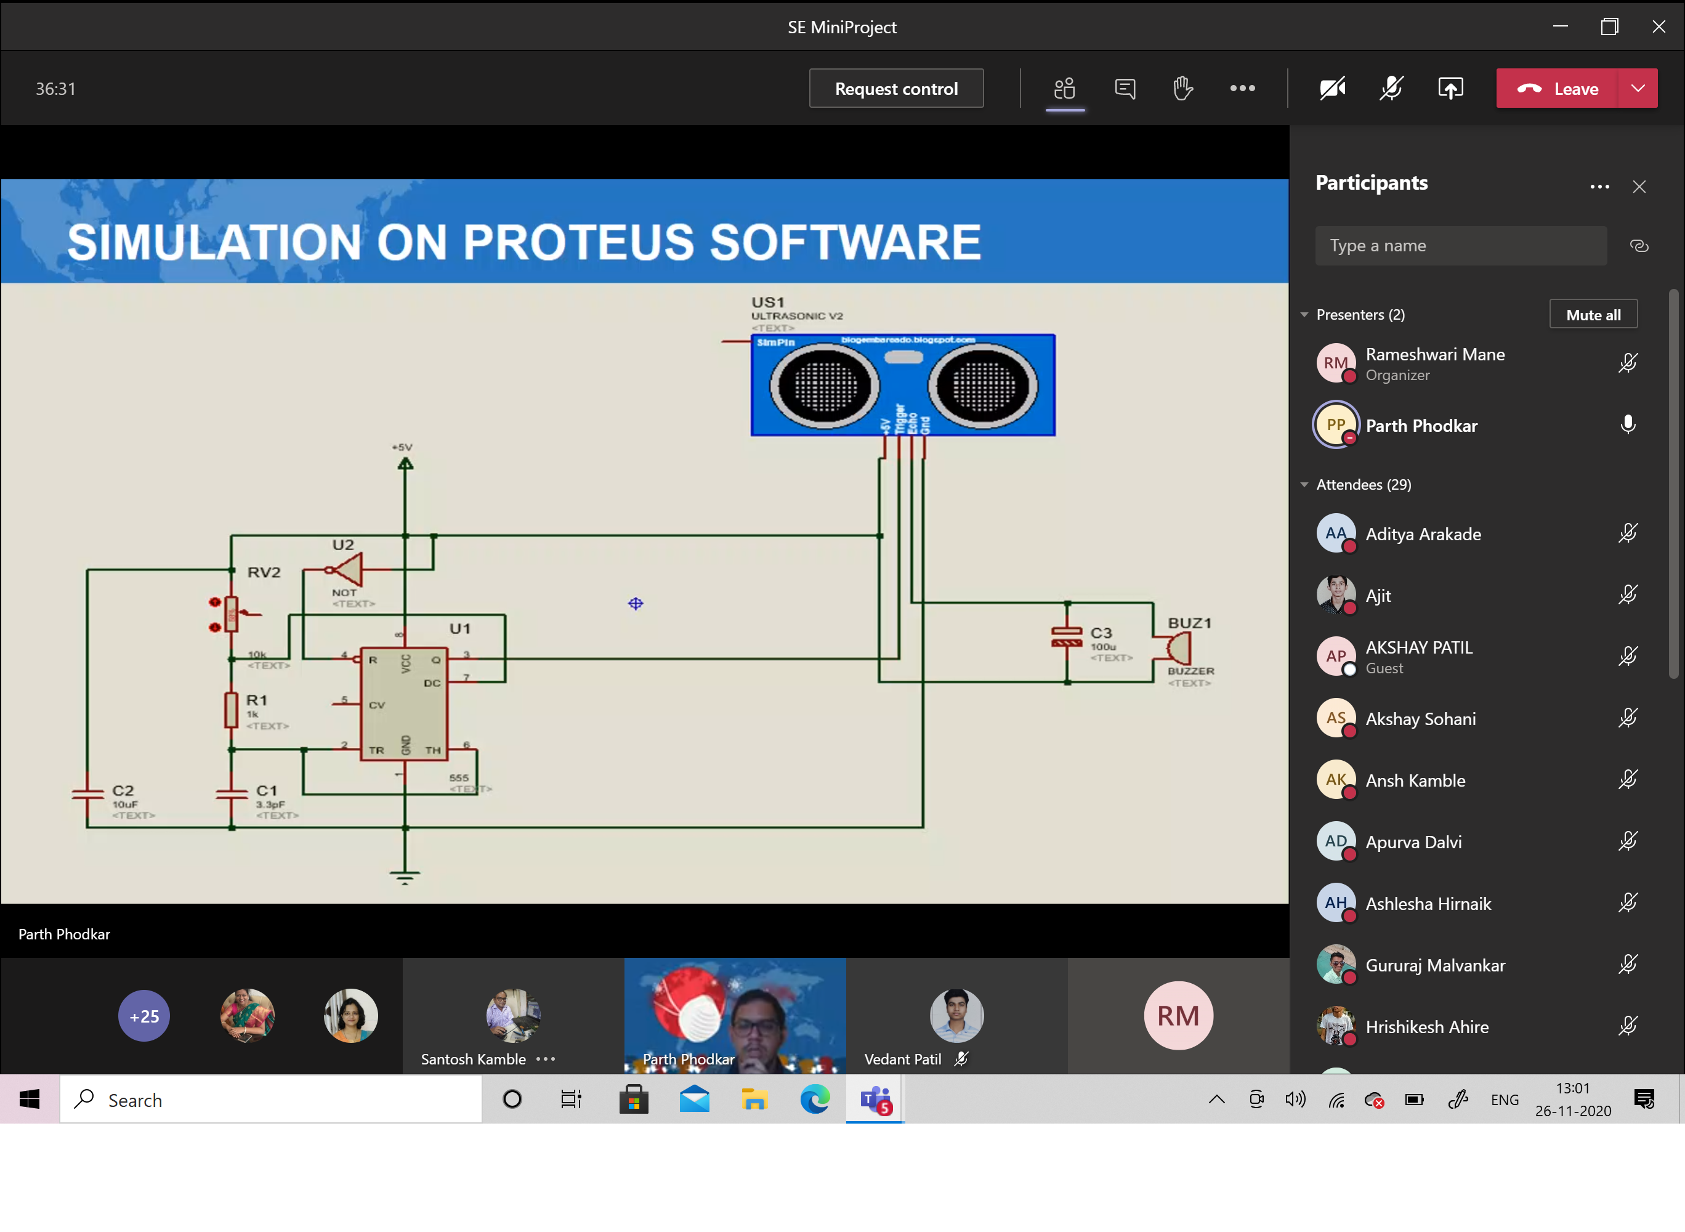Open the show conversation chat icon
The height and width of the screenshot is (1232, 1685).
pyautogui.click(x=1125, y=89)
